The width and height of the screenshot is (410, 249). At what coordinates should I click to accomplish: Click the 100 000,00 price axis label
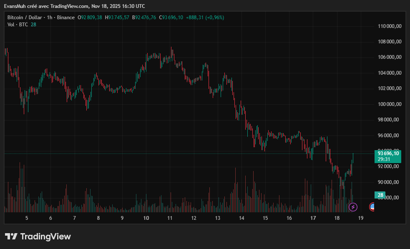click(x=390, y=104)
